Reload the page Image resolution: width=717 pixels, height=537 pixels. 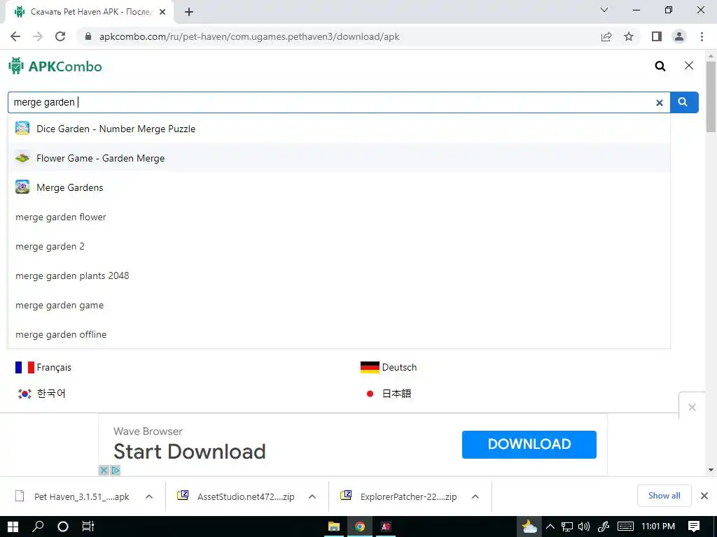(60, 36)
